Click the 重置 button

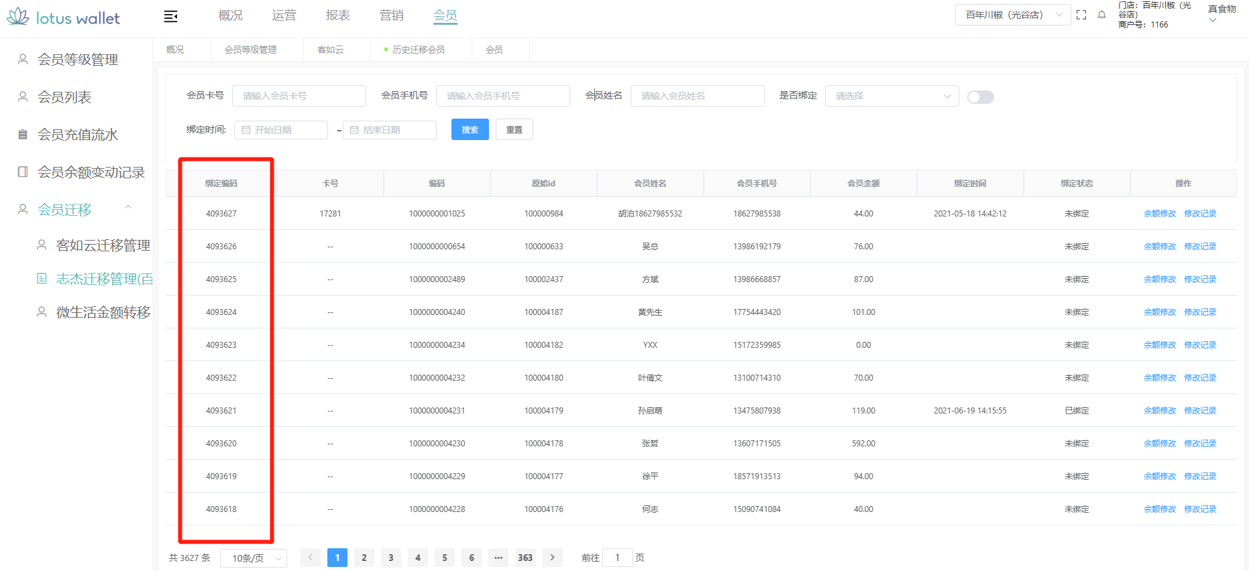514,129
